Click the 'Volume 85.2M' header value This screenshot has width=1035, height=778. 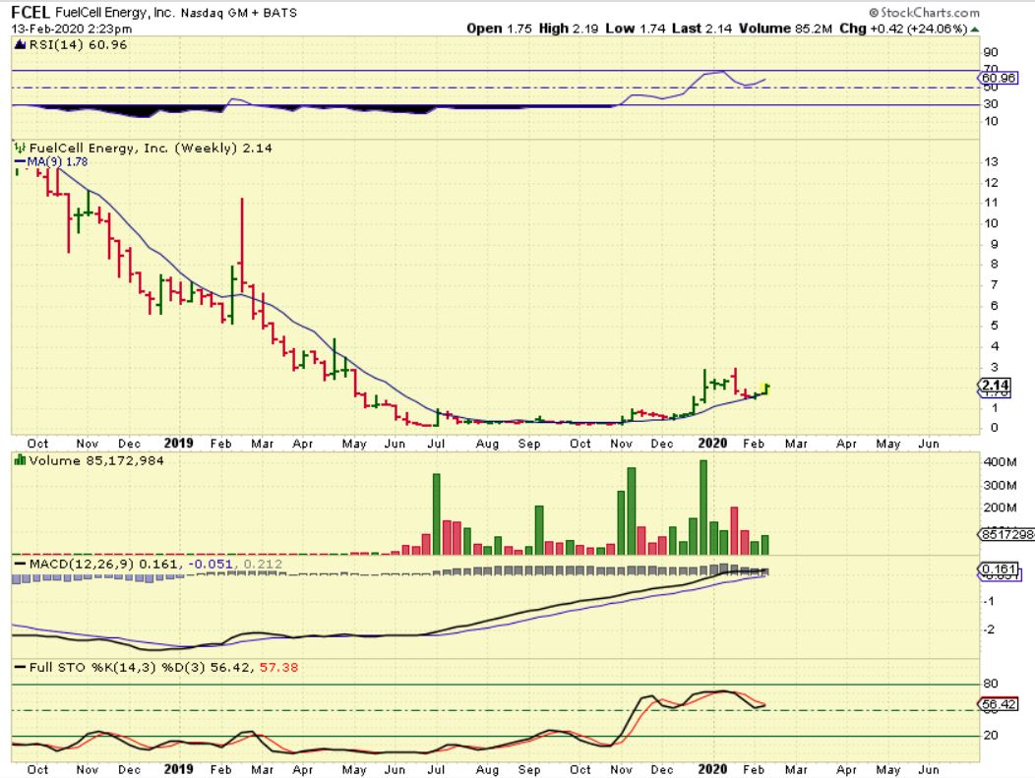click(x=785, y=29)
